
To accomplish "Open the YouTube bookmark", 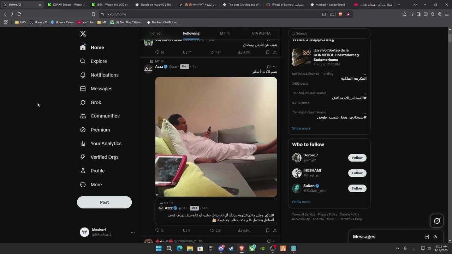I will (x=85, y=22).
